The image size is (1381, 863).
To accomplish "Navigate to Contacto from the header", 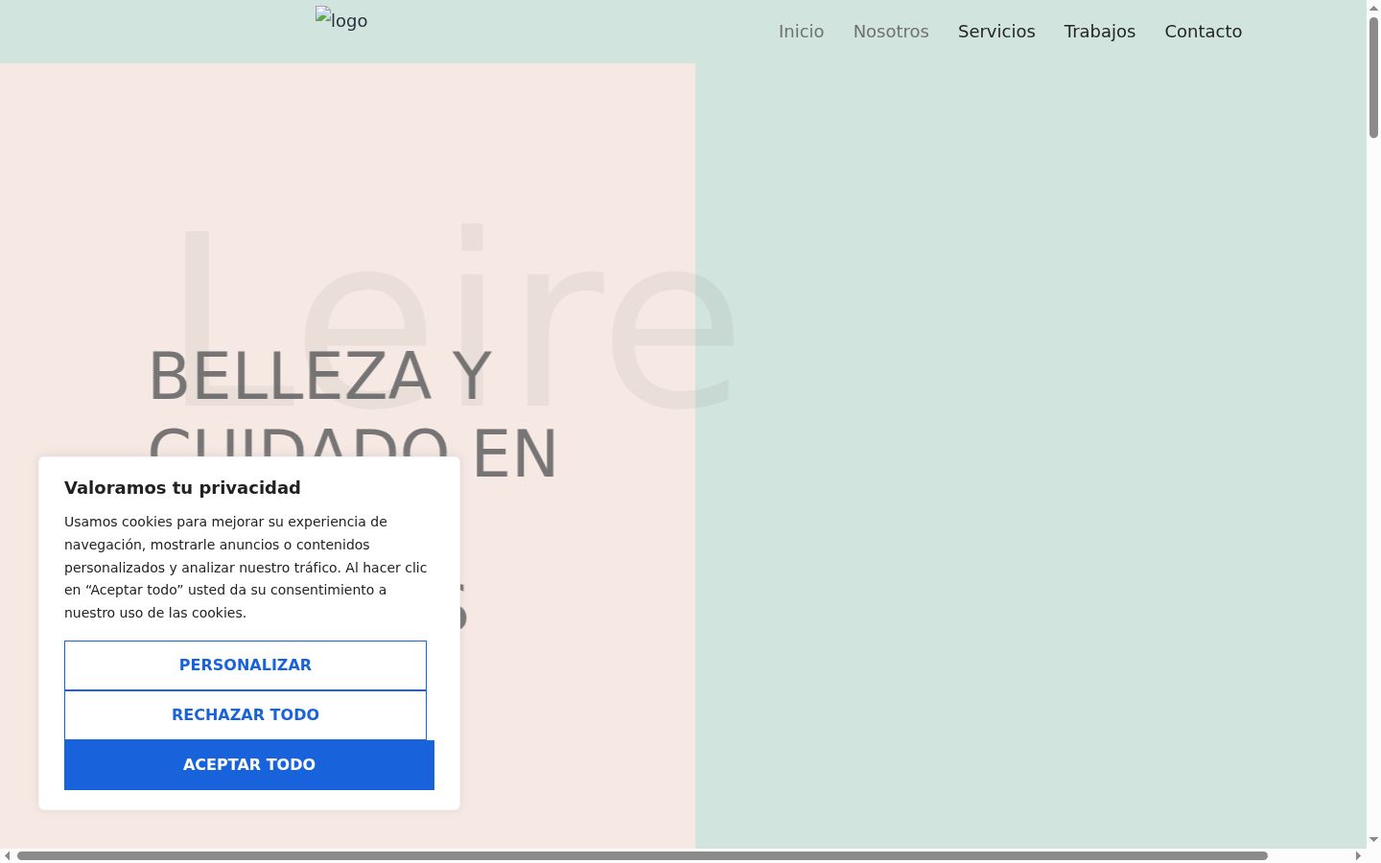I will 1204,32.
